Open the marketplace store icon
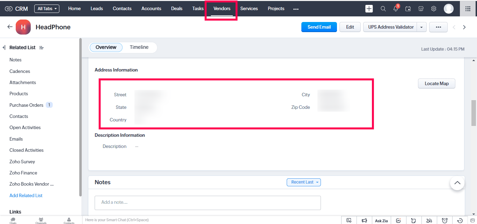The height and width of the screenshot is (224, 477). click(x=421, y=9)
